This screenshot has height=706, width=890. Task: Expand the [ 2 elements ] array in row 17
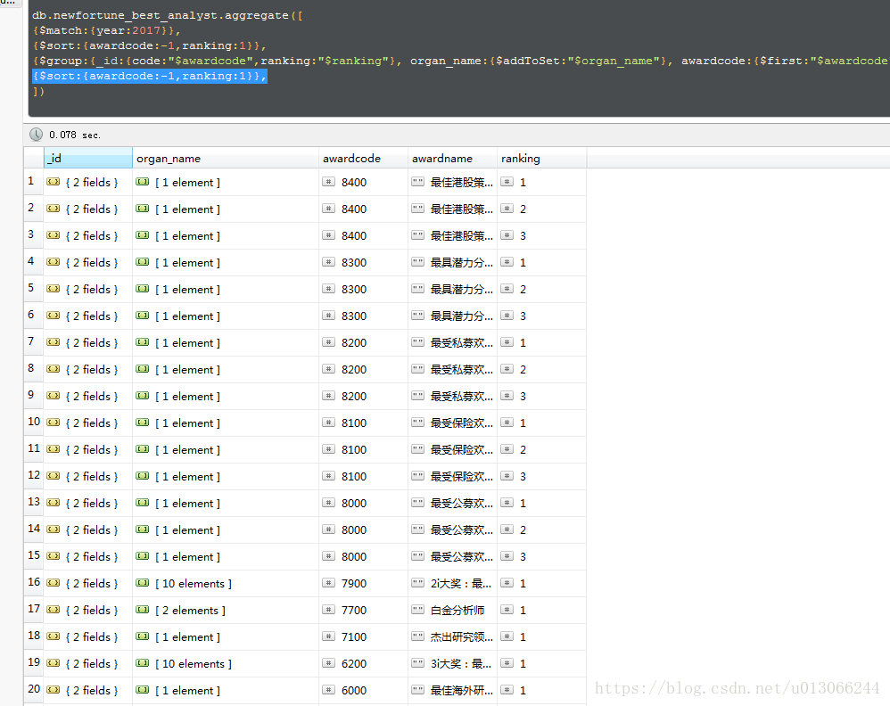click(190, 610)
